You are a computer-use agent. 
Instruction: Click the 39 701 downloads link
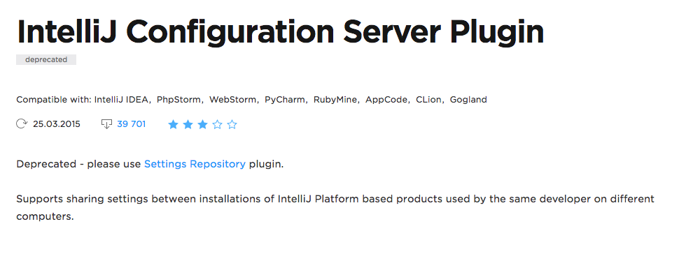pyautogui.click(x=132, y=124)
